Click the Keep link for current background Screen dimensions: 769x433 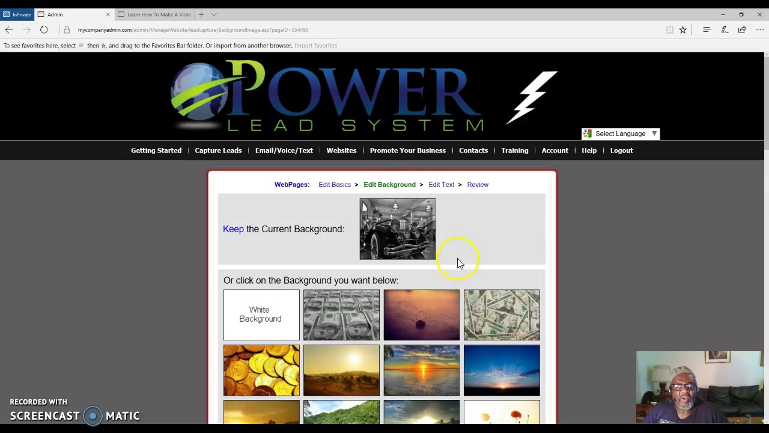(233, 229)
